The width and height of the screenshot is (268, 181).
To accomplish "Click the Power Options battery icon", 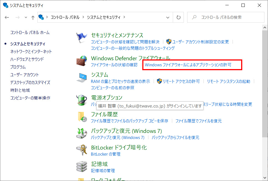I will click(x=81, y=100).
